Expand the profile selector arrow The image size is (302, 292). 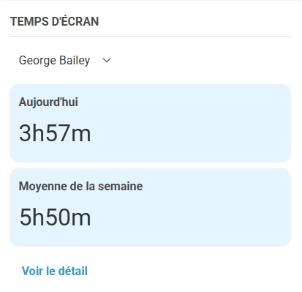tap(107, 60)
